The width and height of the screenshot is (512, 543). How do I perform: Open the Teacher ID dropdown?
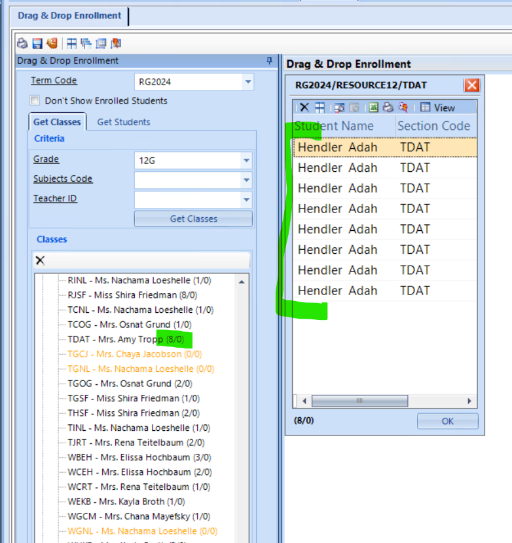tap(246, 200)
